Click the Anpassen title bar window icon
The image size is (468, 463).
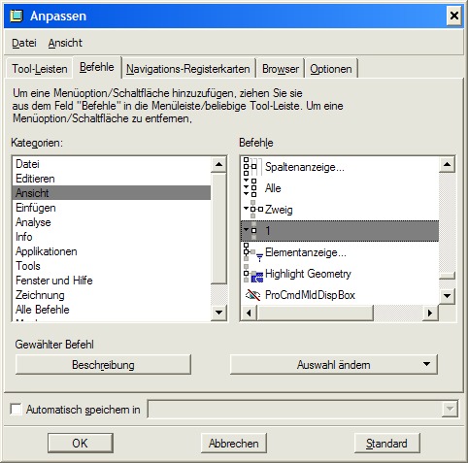click(17, 16)
